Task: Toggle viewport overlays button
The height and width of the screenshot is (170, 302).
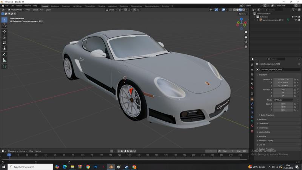Action: click(x=223, y=10)
